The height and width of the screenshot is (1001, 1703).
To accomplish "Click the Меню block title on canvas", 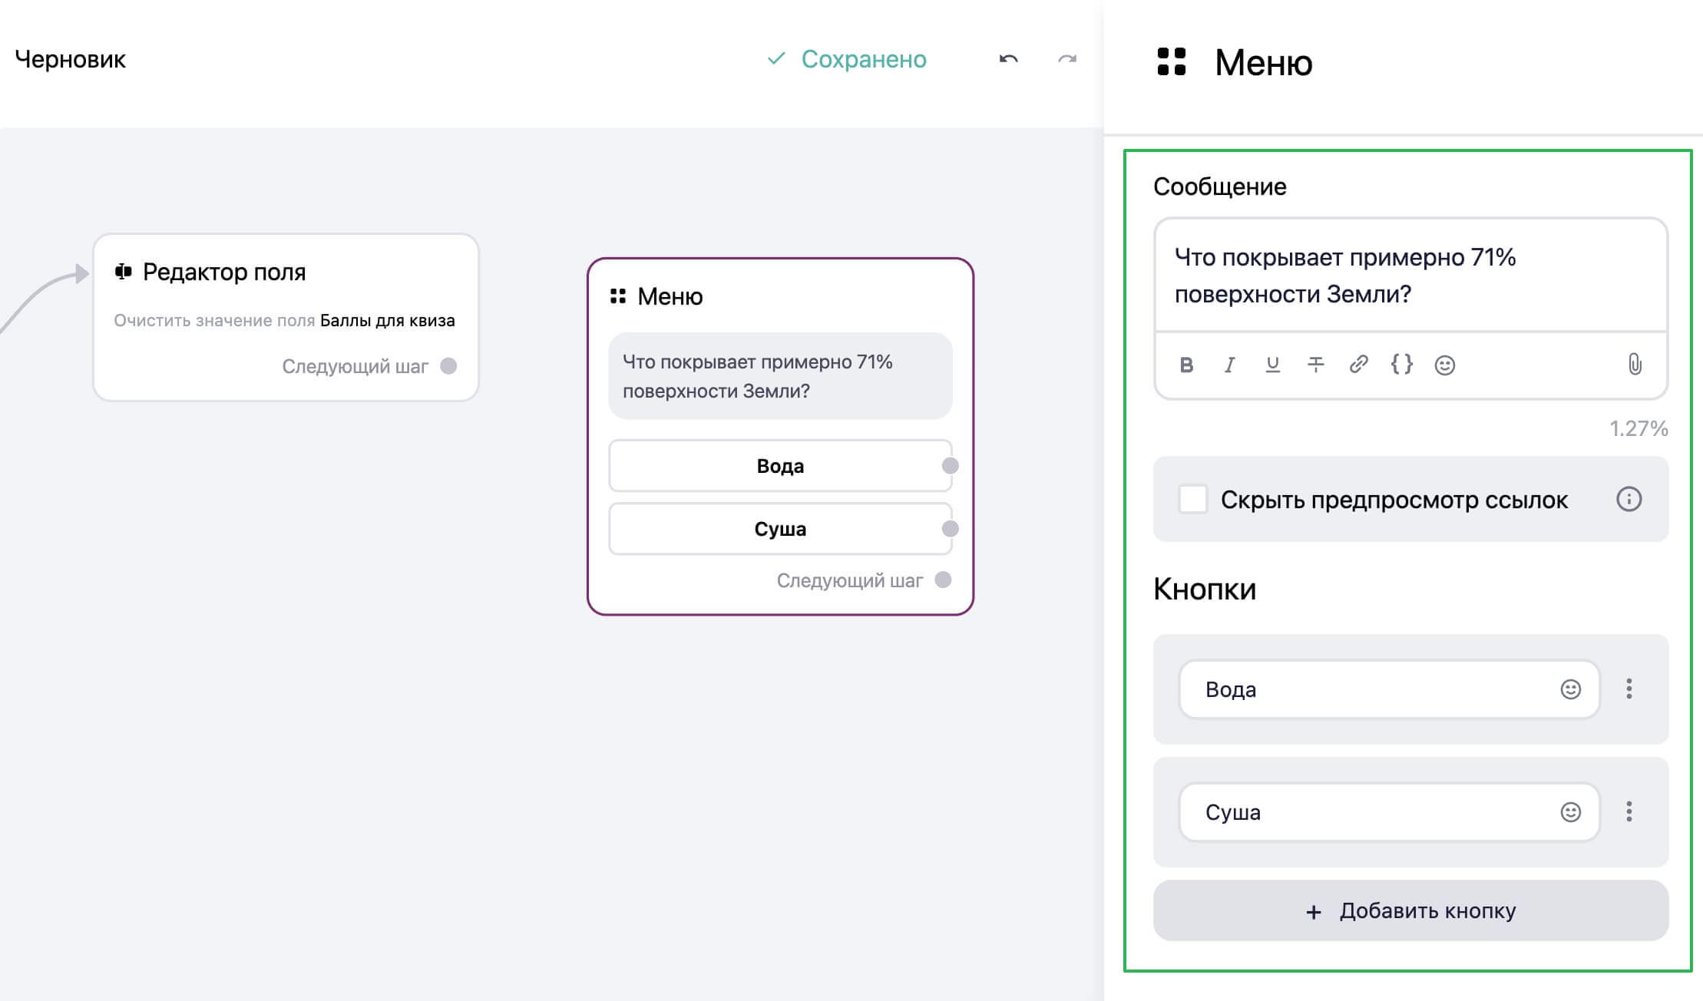I will click(x=670, y=296).
